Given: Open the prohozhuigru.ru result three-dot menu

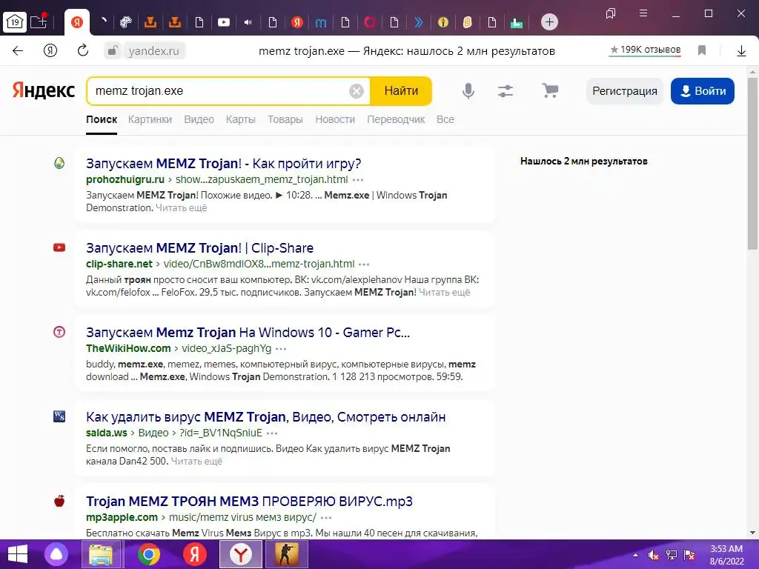Looking at the screenshot, I should (x=358, y=180).
